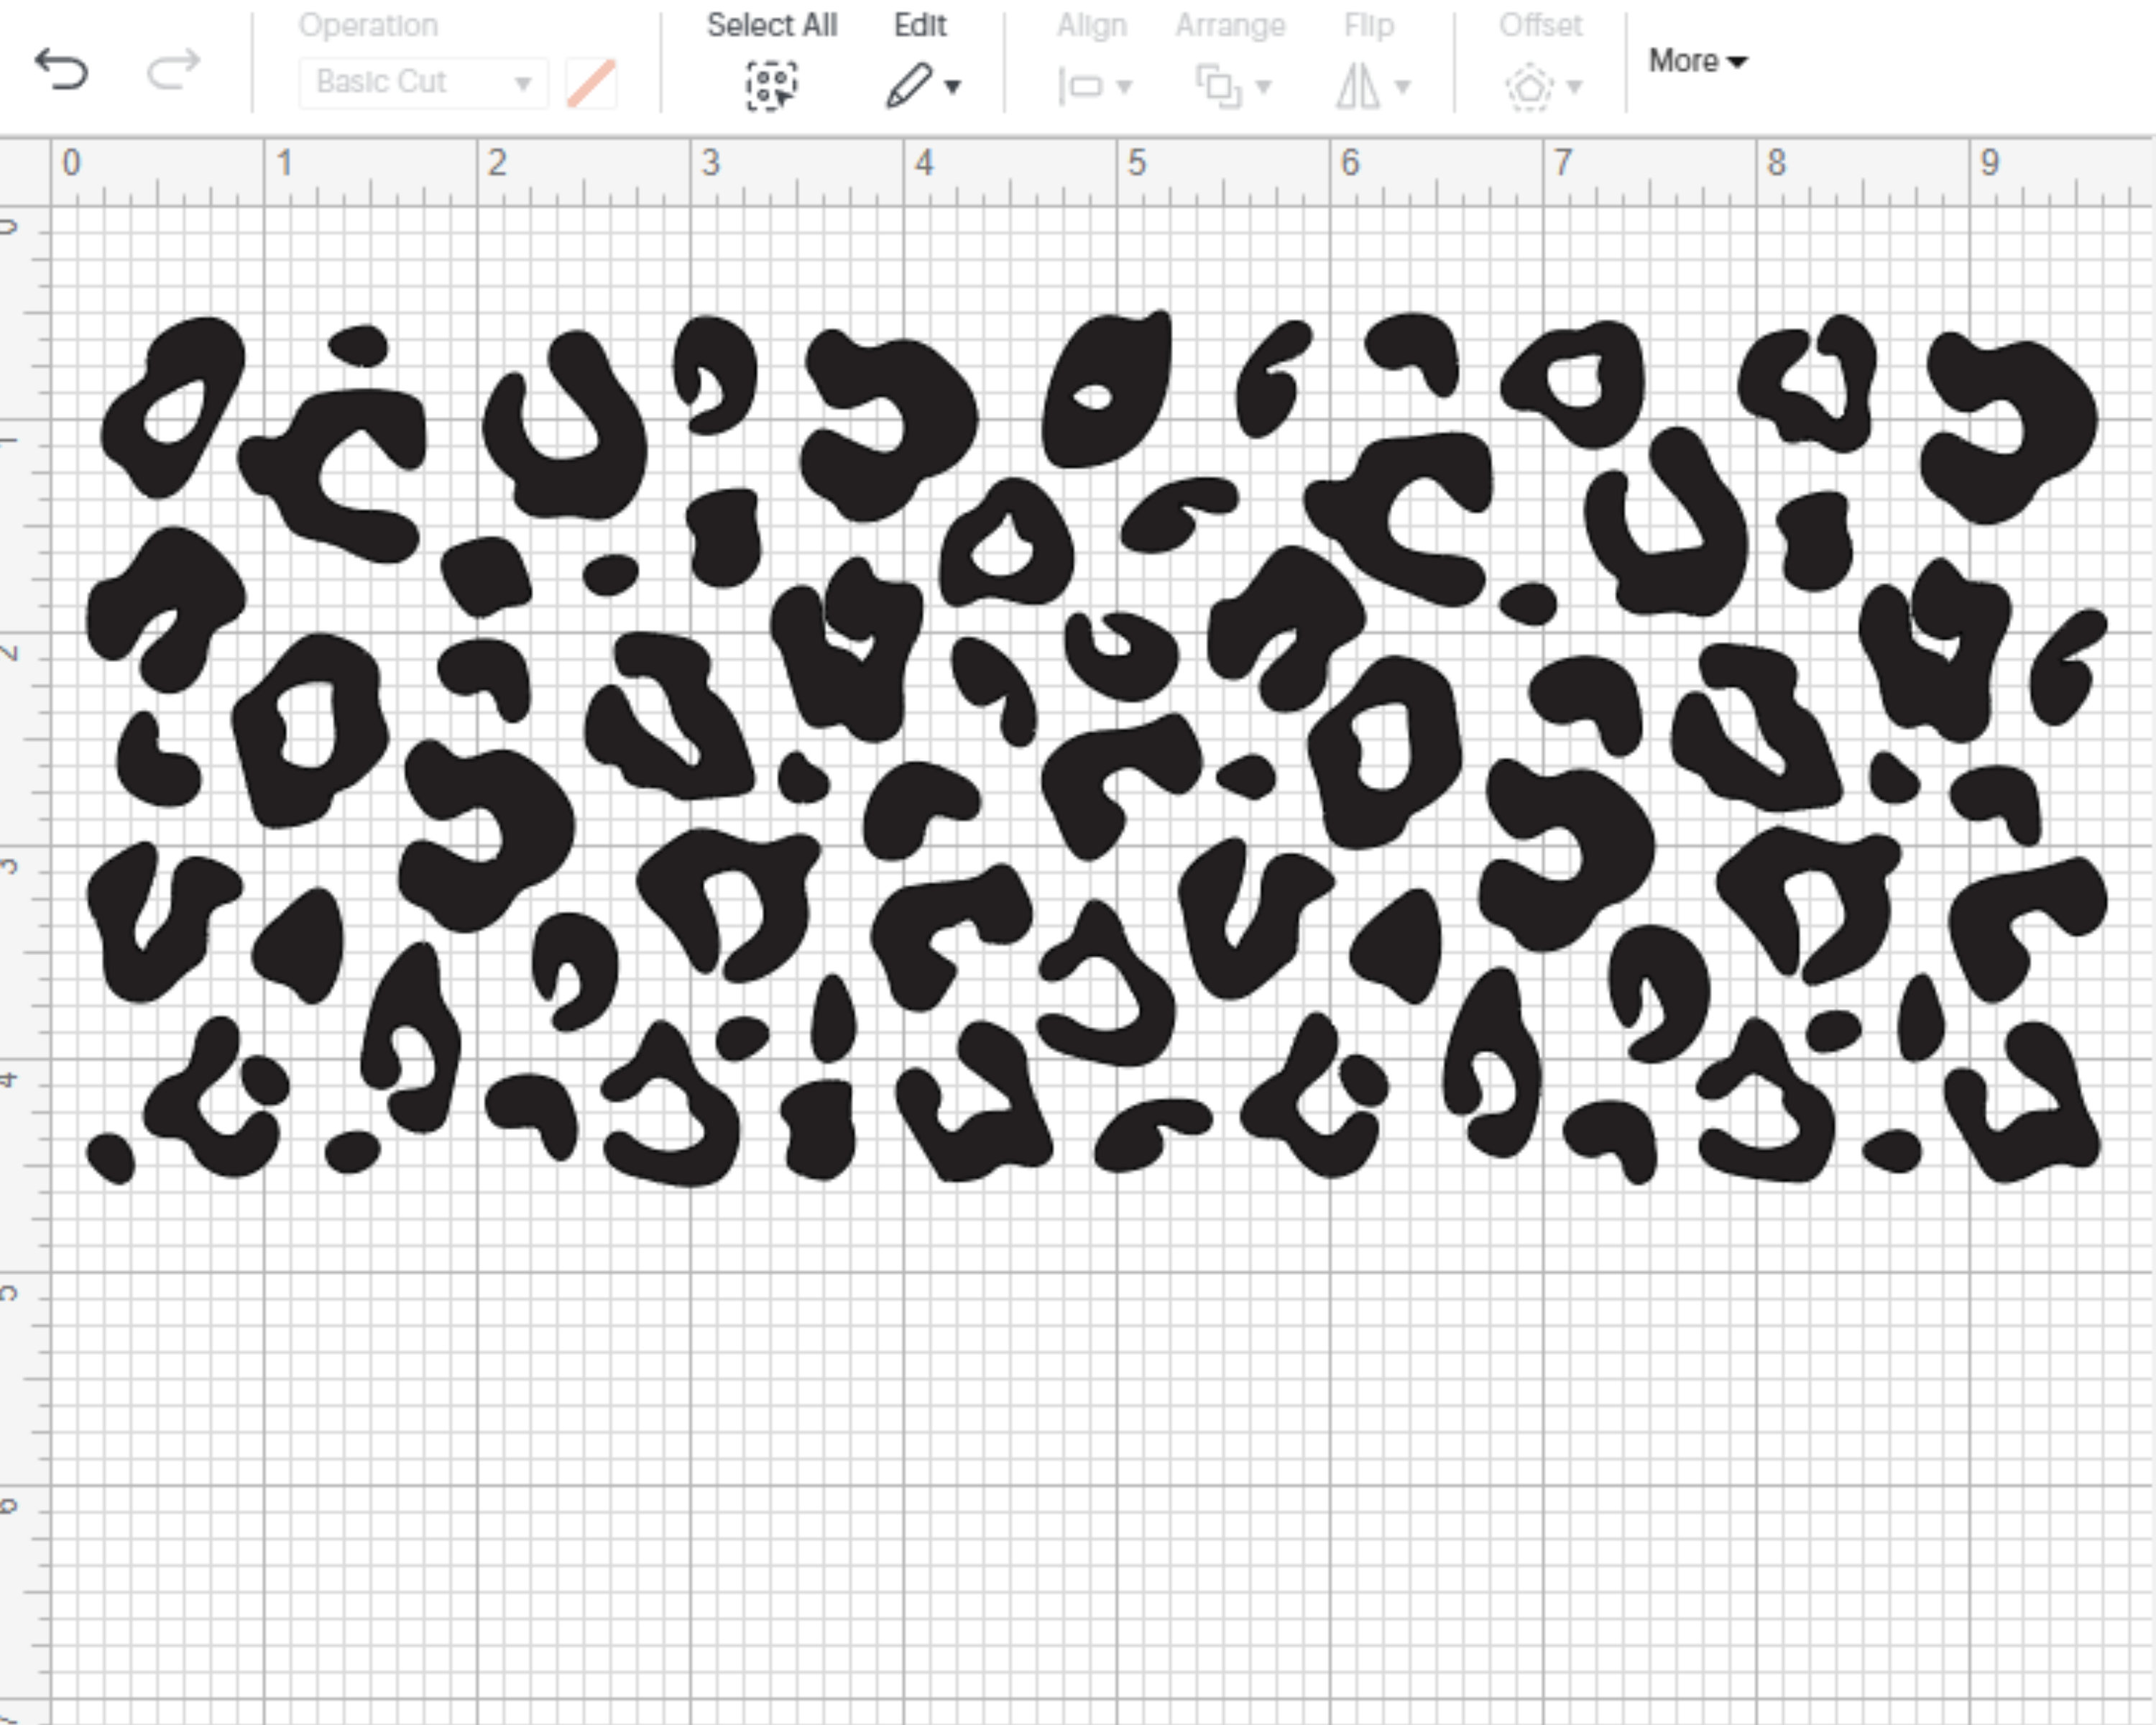Click the Flip mirror icon
The width and height of the screenshot is (2156, 1725).
click(1358, 86)
